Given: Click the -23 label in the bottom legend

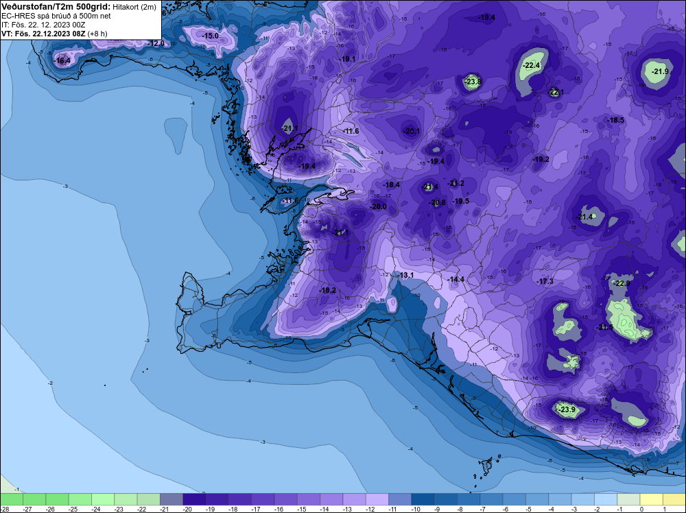Looking at the screenshot, I should coord(119,509).
